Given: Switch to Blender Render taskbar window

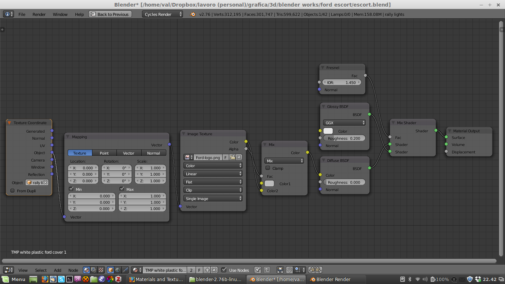Looking at the screenshot, I should [336, 279].
